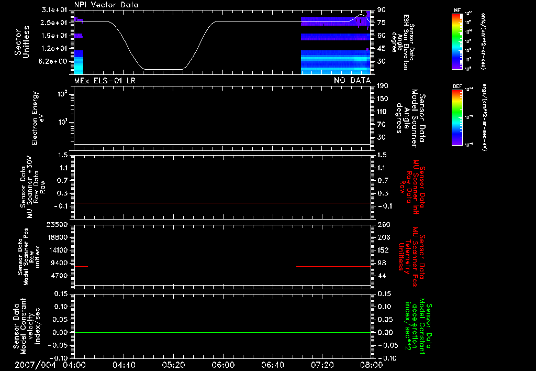The height and width of the screenshot is (371, 536).
Task: Click the 05:20 time axis label
Action: click(x=173, y=365)
